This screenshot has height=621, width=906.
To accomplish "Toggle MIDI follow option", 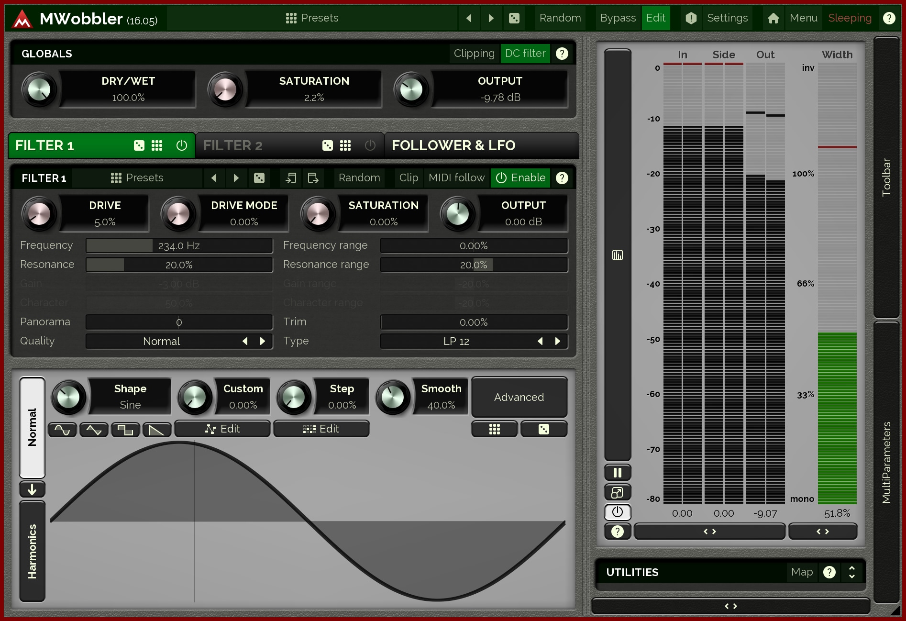I will [x=456, y=178].
